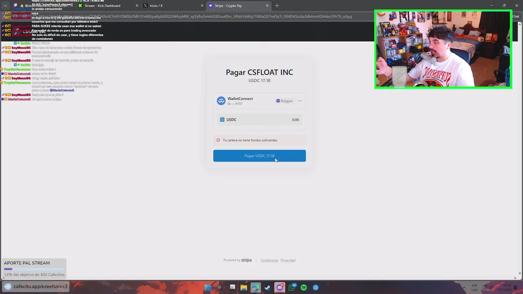523x294 pixels.
Task: Open Windows taskbar search
Action: [x=220, y=287]
